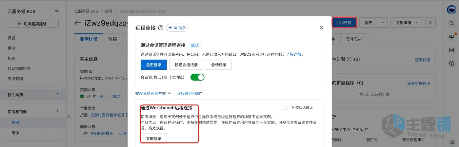Open 事件 in the sidebar
Screen dimensions: 459x147
click(x=11, y=48)
